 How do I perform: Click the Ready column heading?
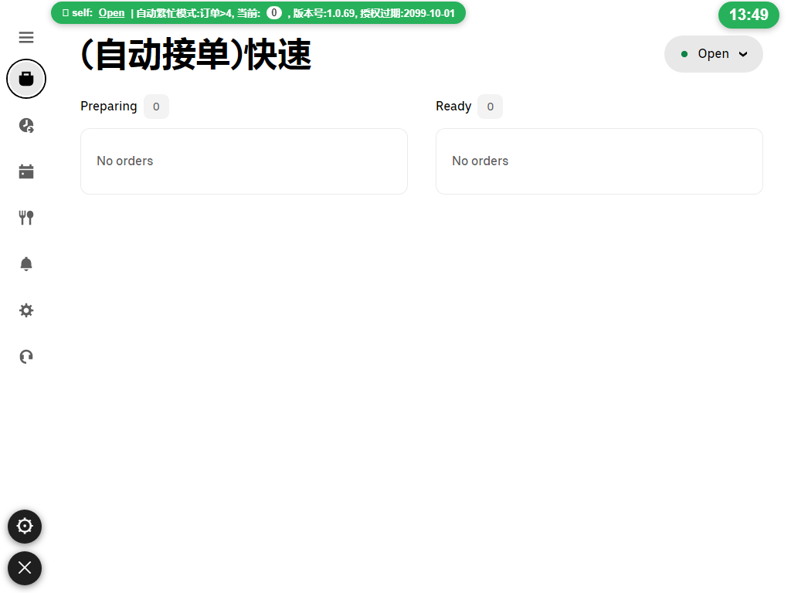pos(453,107)
